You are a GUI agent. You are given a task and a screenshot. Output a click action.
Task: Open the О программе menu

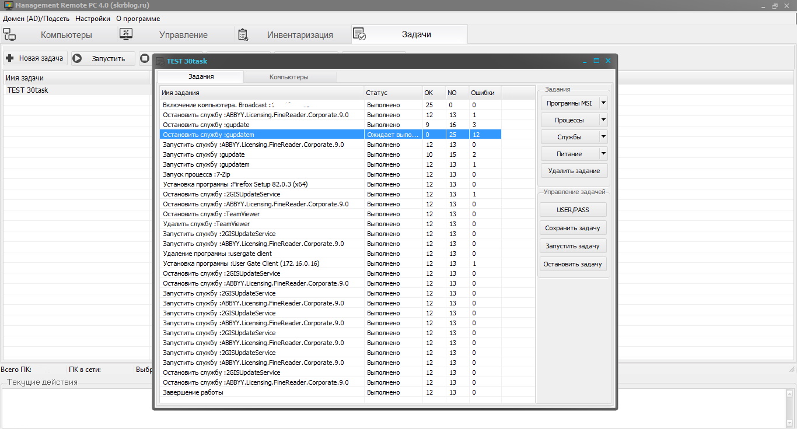pyautogui.click(x=138, y=19)
